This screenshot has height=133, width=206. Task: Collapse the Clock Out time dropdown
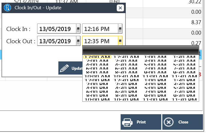120,41
